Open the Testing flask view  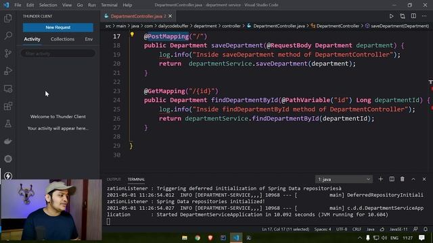(8, 124)
